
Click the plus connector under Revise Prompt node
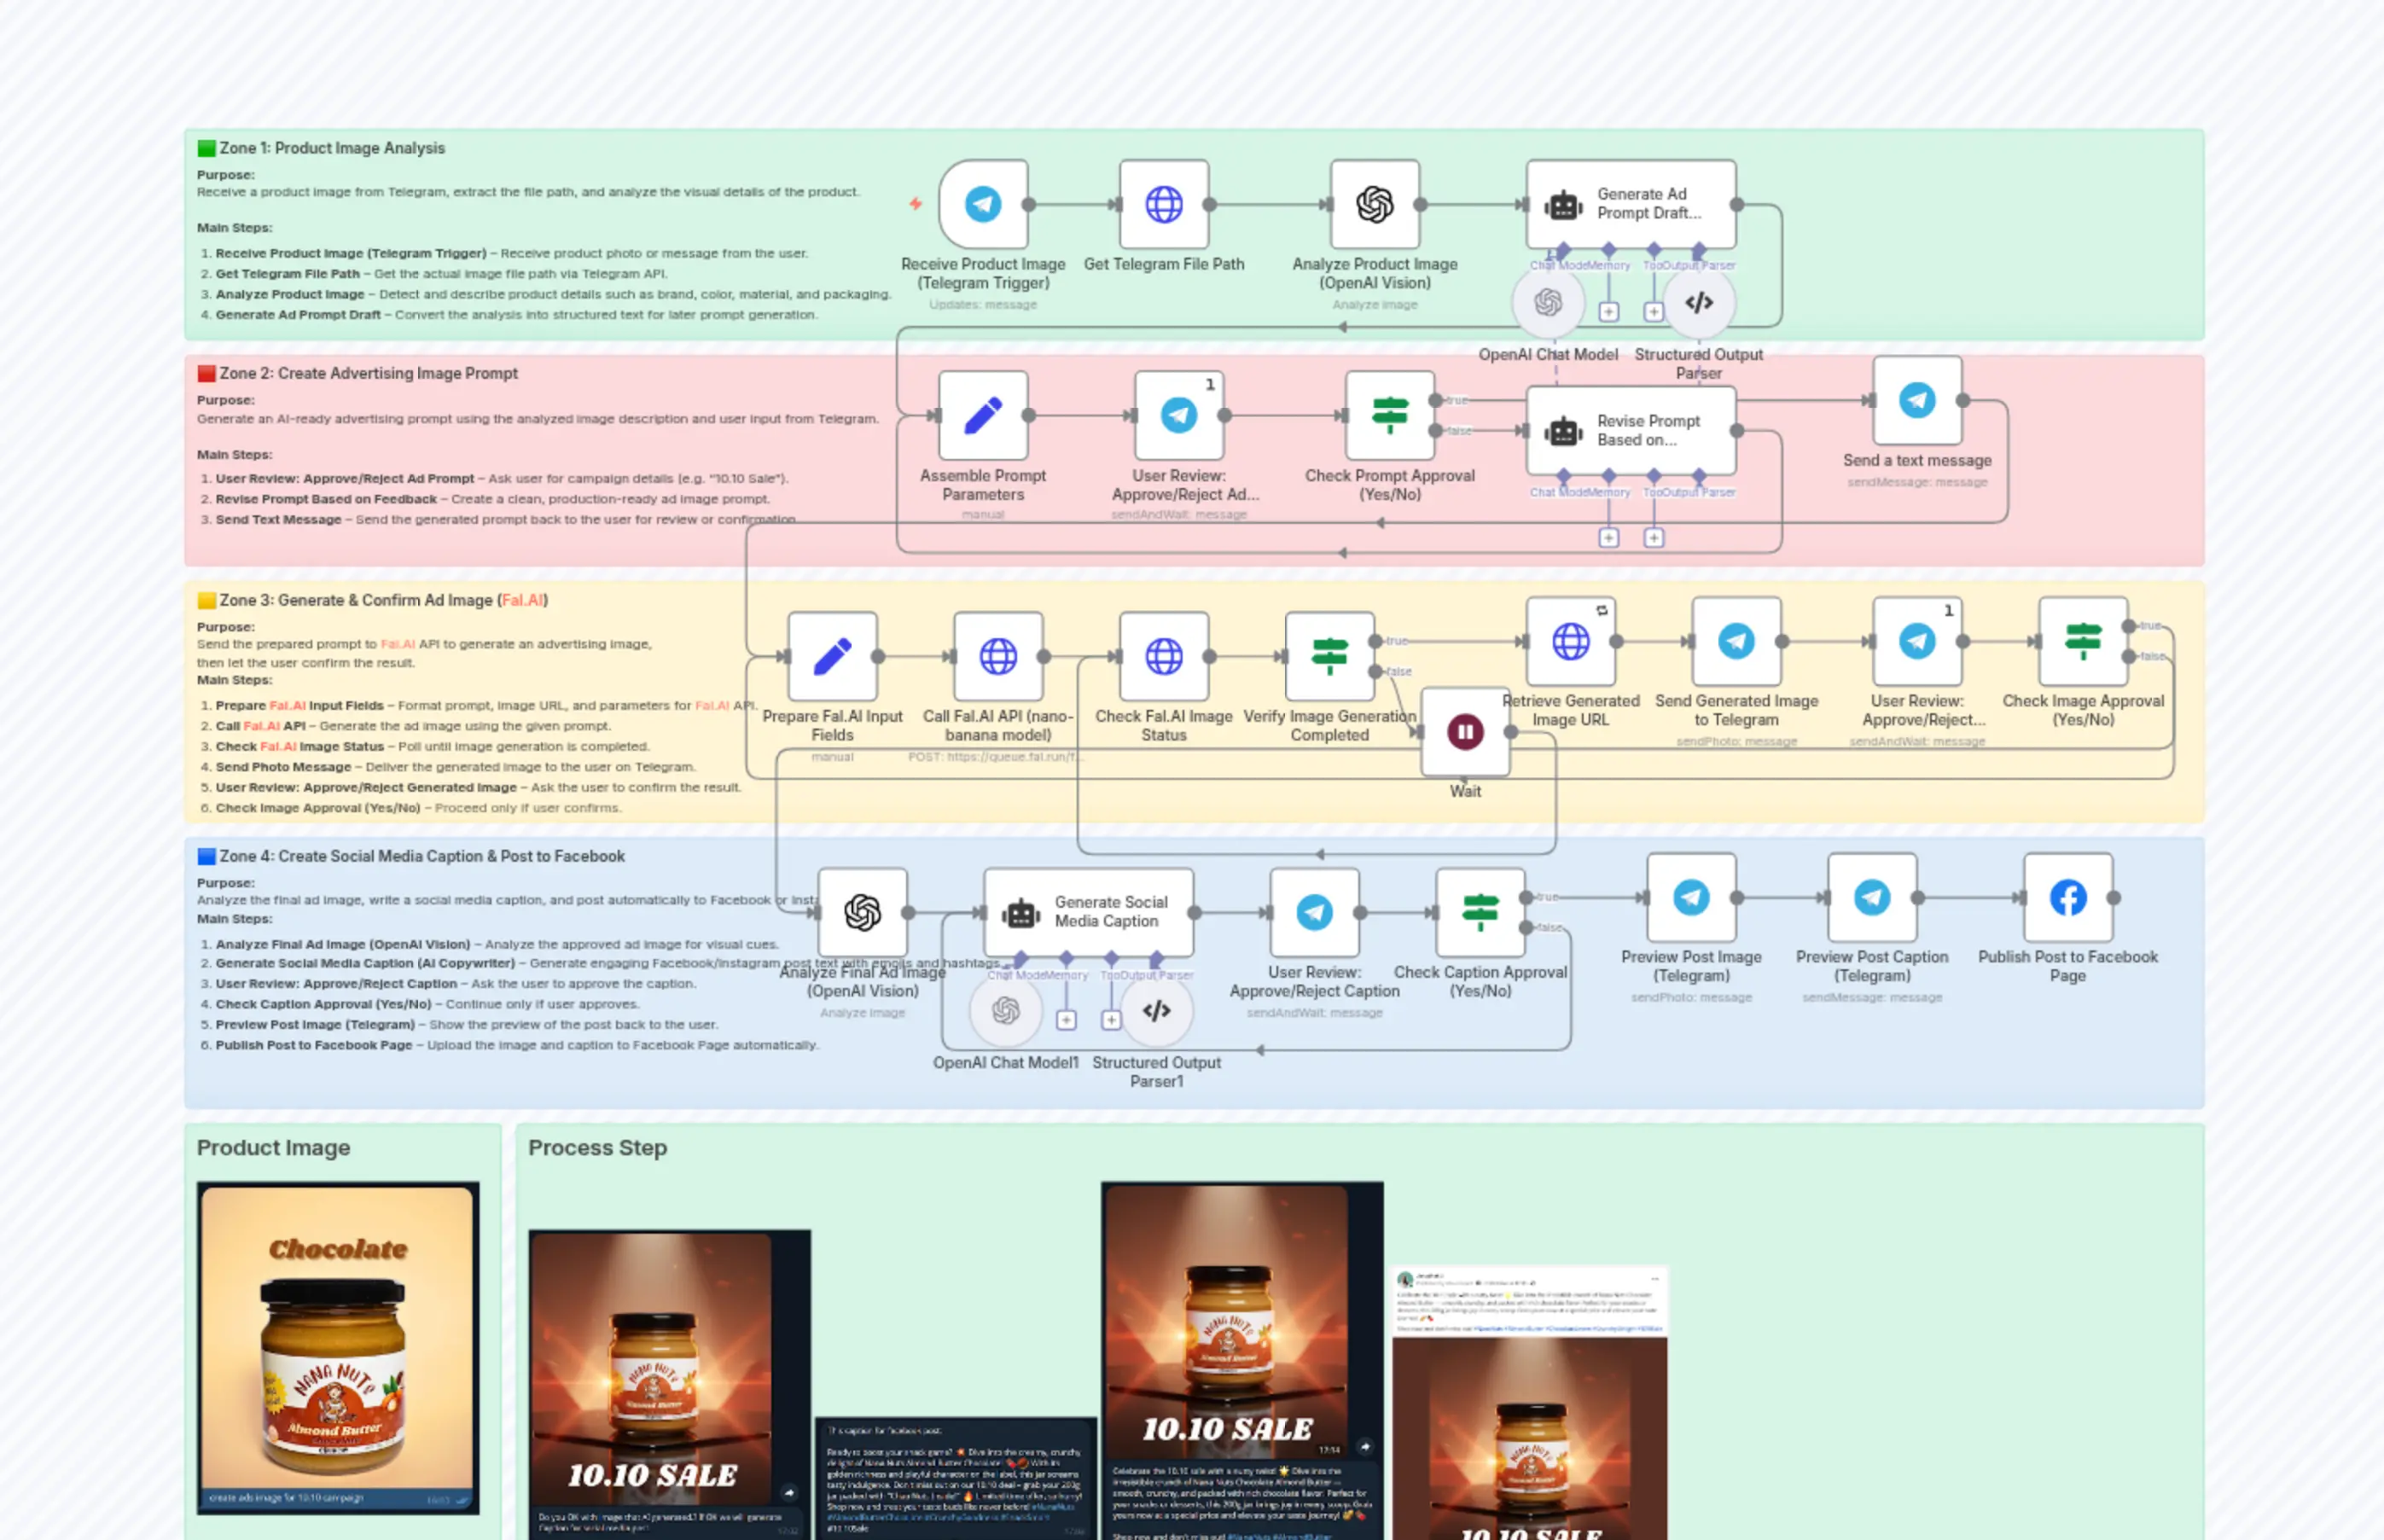(x=1608, y=537)
